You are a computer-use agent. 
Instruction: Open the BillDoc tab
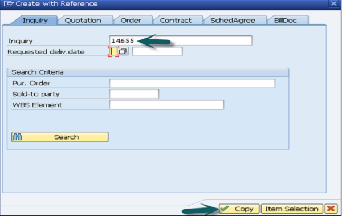(286, 21)
